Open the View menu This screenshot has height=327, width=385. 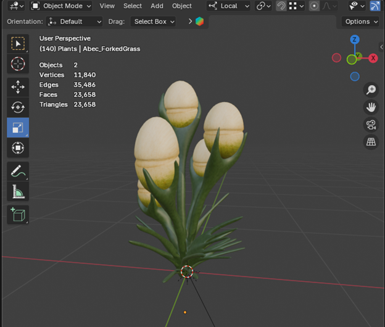click(x=107, y=6)
